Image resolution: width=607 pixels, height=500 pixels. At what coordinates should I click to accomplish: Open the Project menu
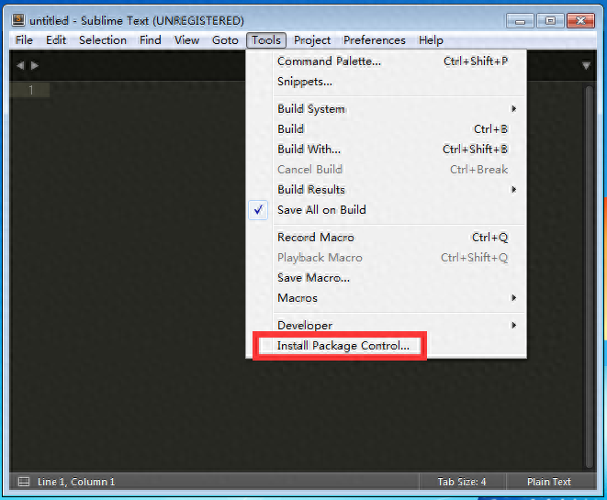click(312, 40)
